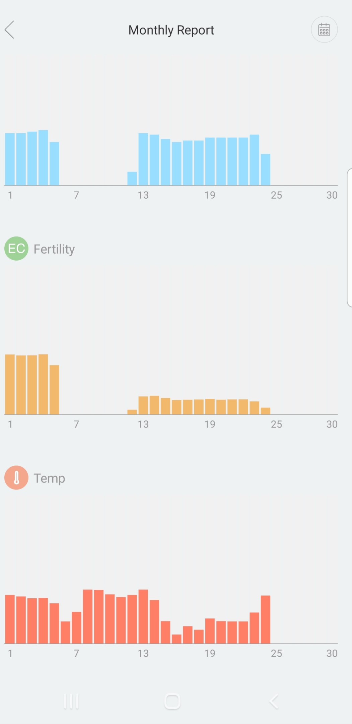Tap the last blue bar on day 24

pos(265,170)
